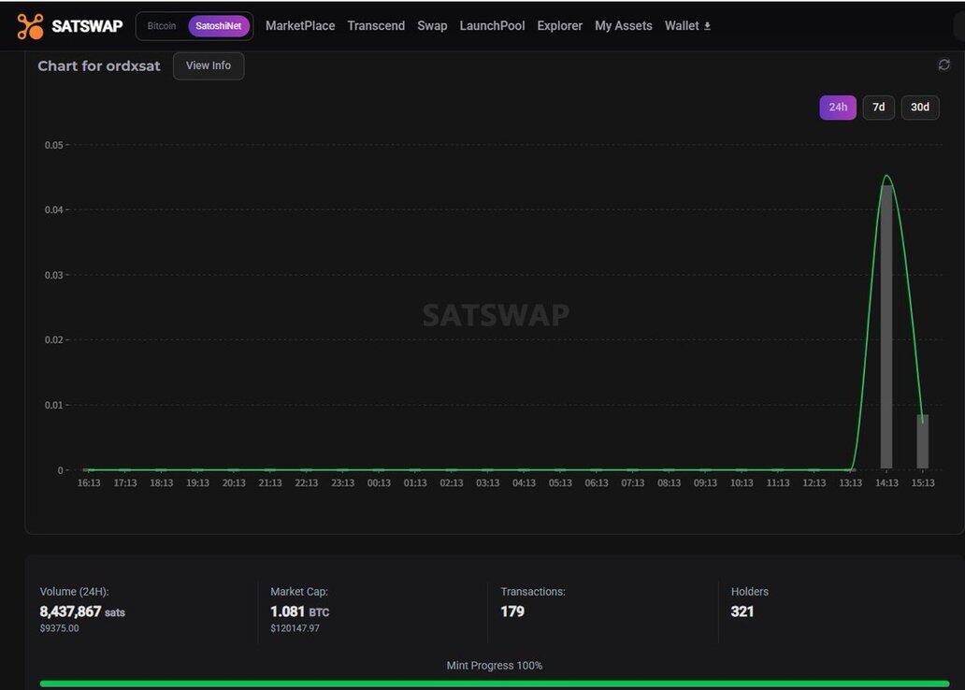Click the $120147.97 market cap amount
965x690 pixels.
295,628
